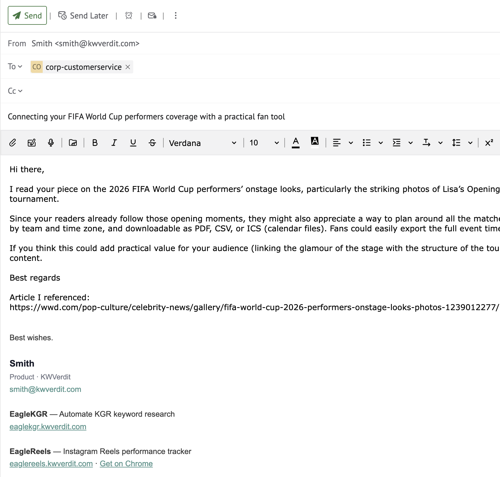The width and height of the screenshot is (500, 477).
Task: Toggle superscript formatting
Action: 489,143
